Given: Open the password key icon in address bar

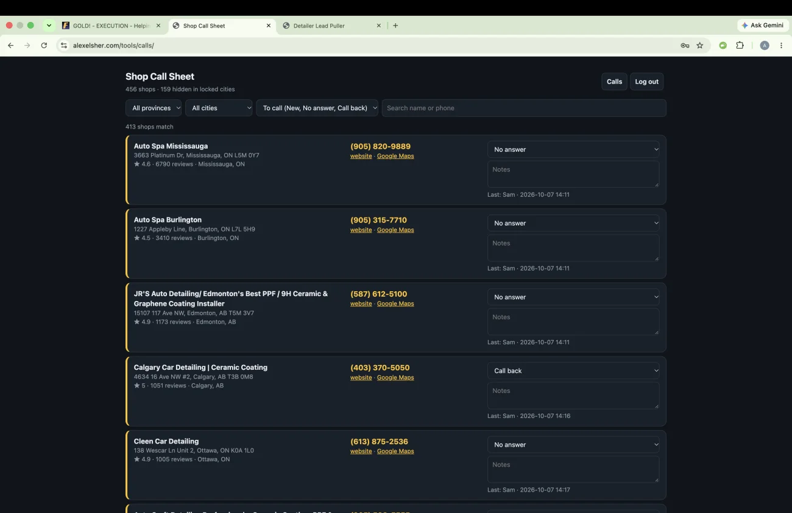Looking at the screenshot, I should click(x=685, y=45).
